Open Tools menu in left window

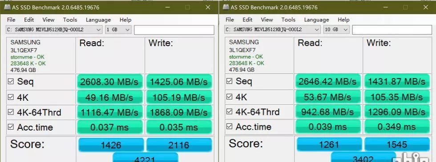tap(70, 20)
